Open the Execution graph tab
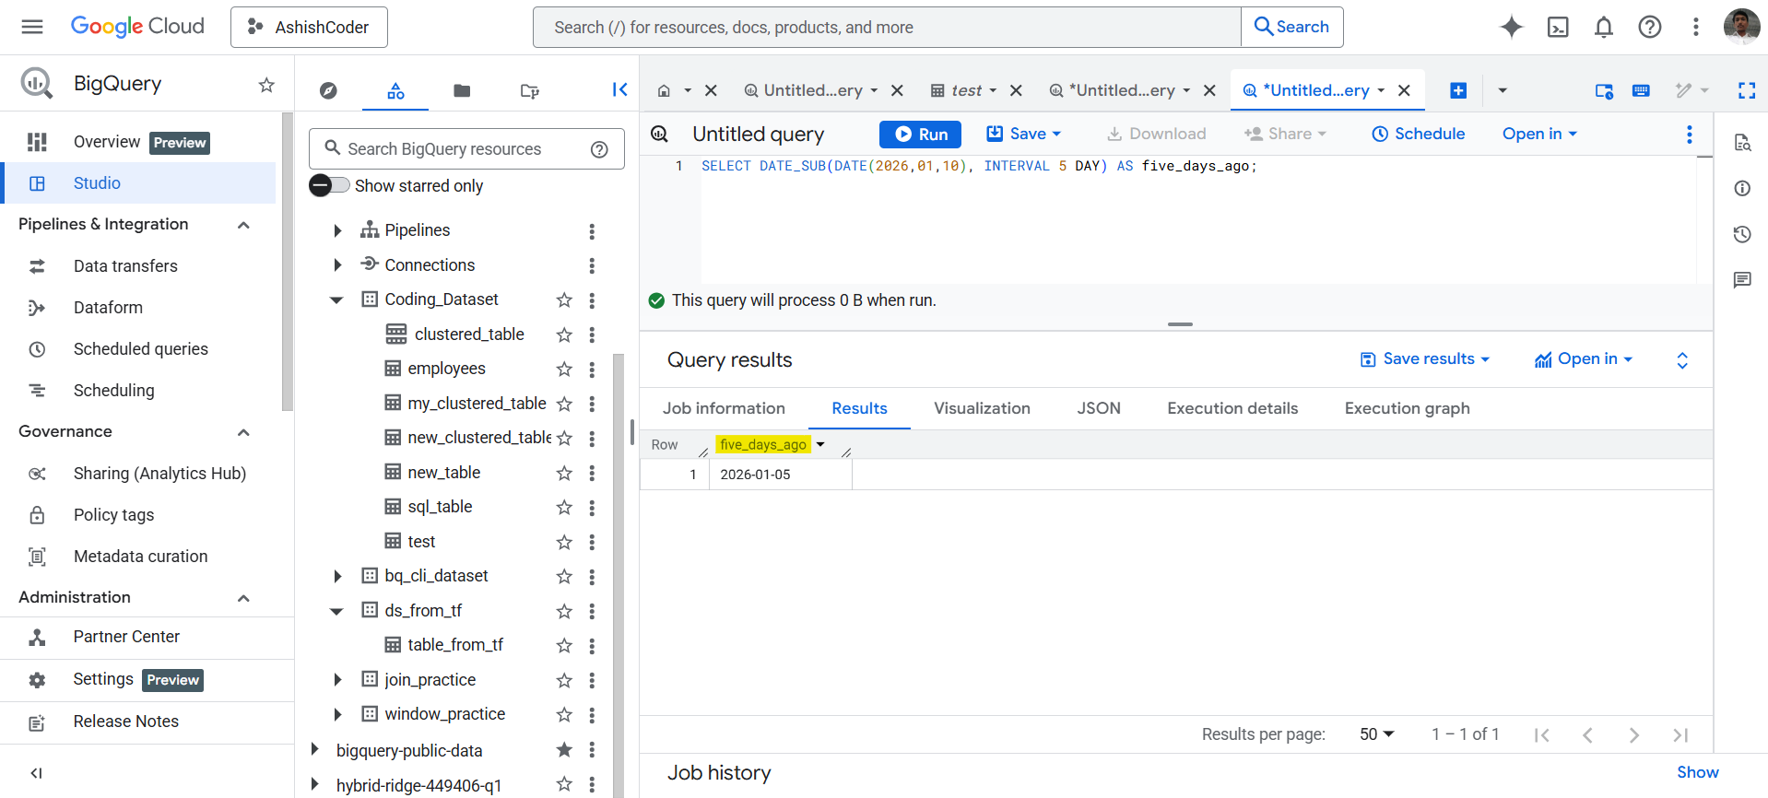 point(1407,408)
